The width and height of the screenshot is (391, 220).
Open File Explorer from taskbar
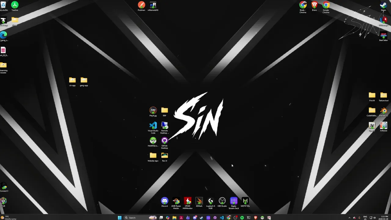click(x=174, y=218)
